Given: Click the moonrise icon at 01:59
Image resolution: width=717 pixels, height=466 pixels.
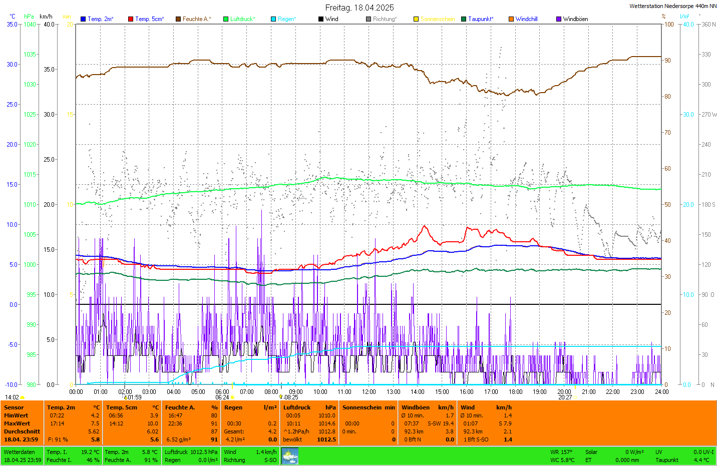Looking at the screenshot, I should (125, 397).
